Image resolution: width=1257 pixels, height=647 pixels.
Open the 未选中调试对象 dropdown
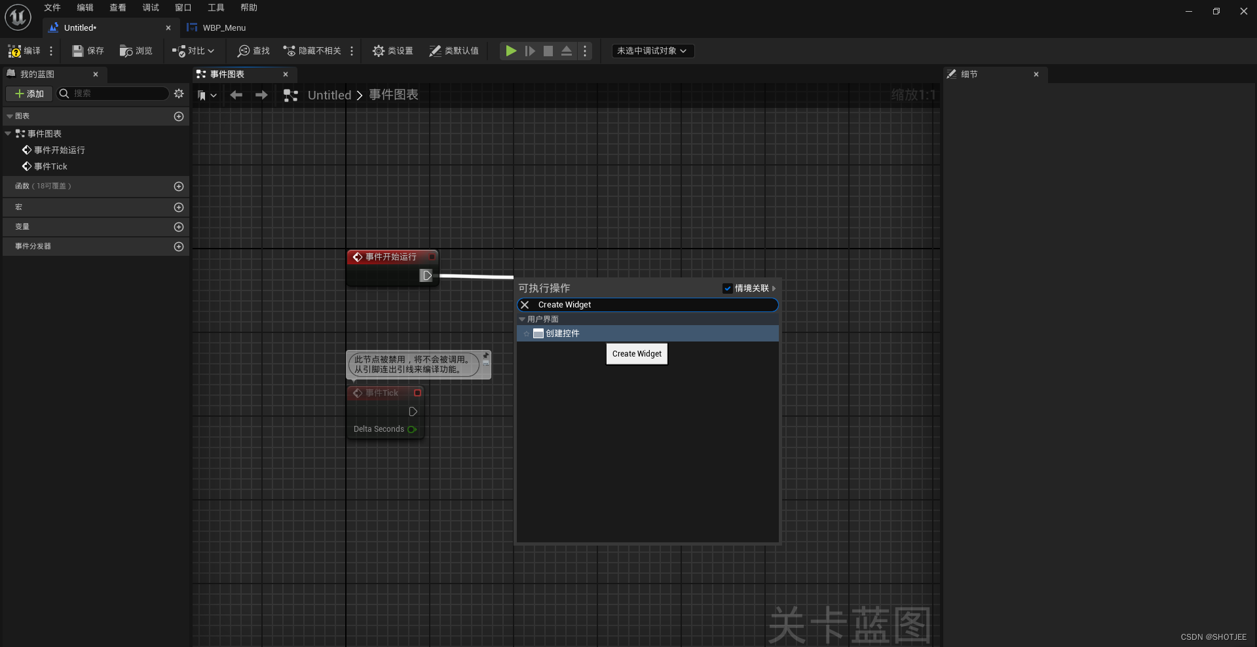point(652,50)
